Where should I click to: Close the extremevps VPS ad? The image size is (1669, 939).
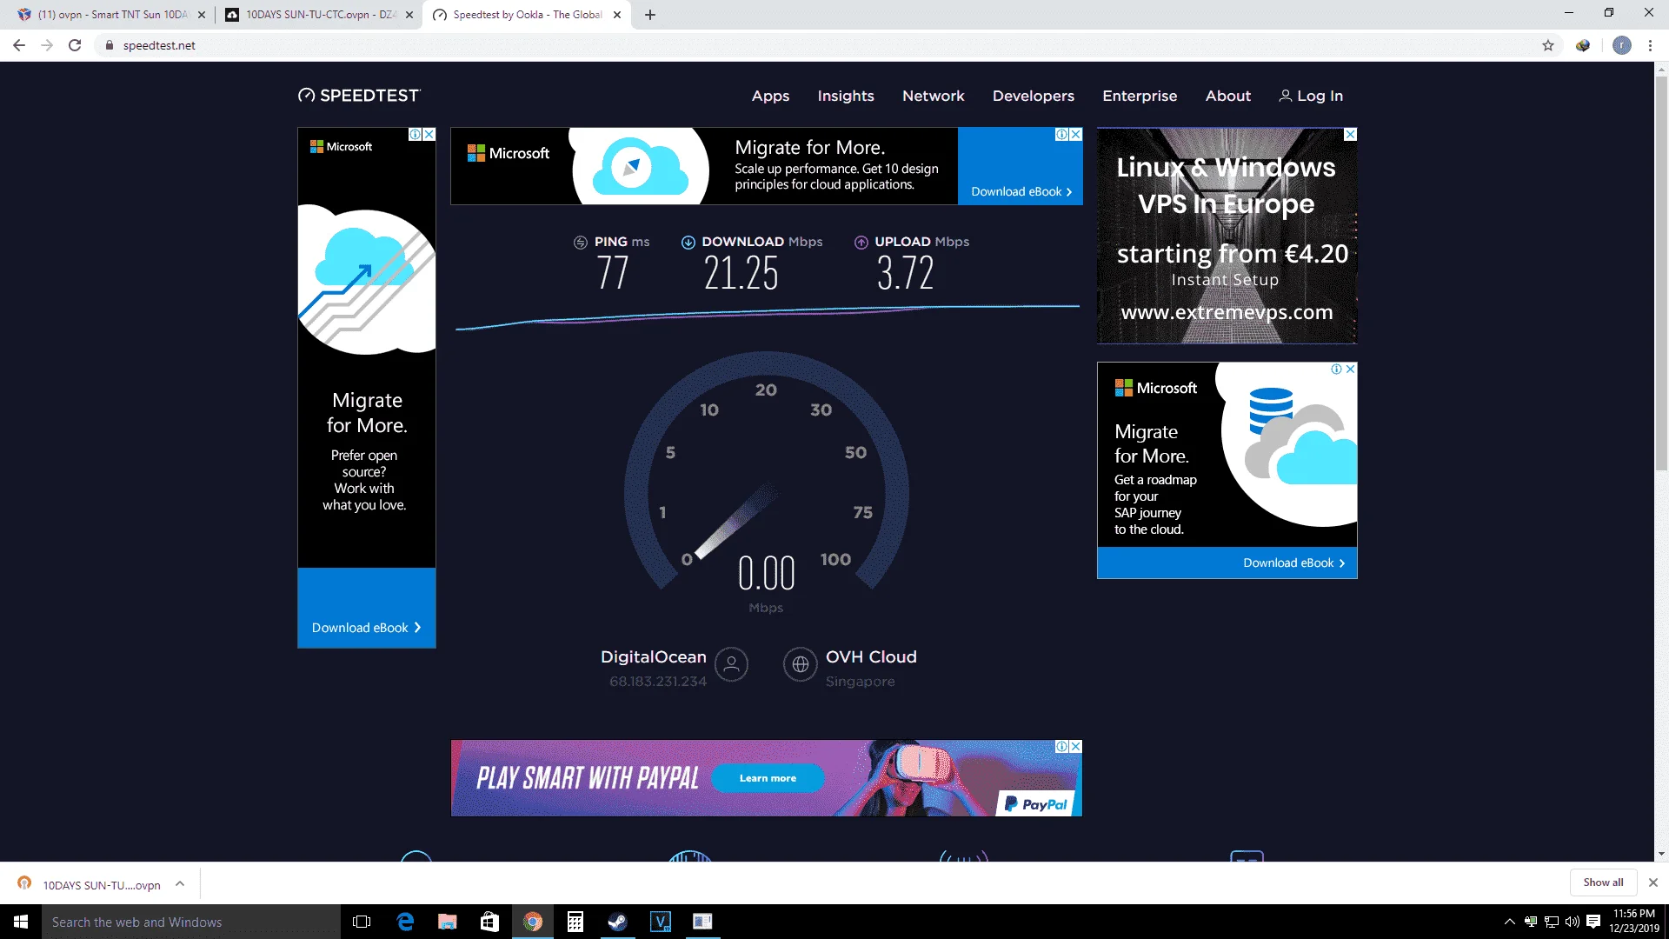click(1351, 135)
